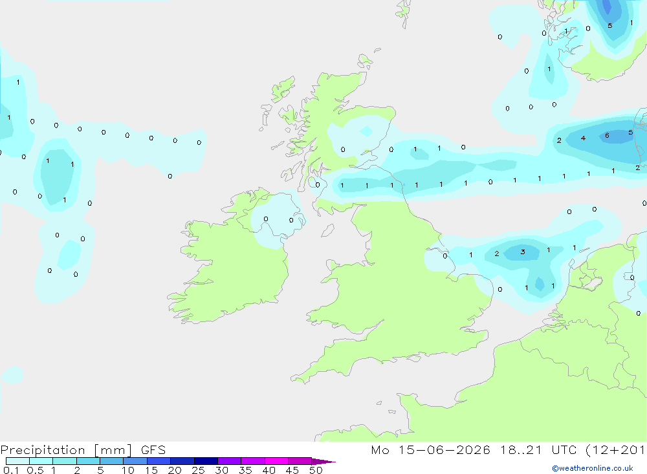Pick the 1–2 mm legend swatch
647x474 pixels.
click(x=65, y=461)
